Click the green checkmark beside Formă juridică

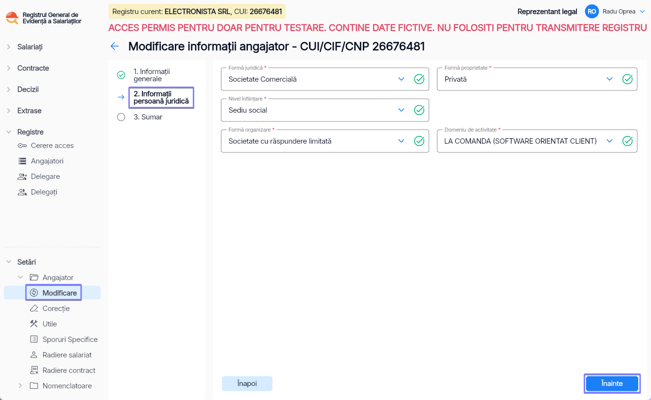(x=419, y=79)
